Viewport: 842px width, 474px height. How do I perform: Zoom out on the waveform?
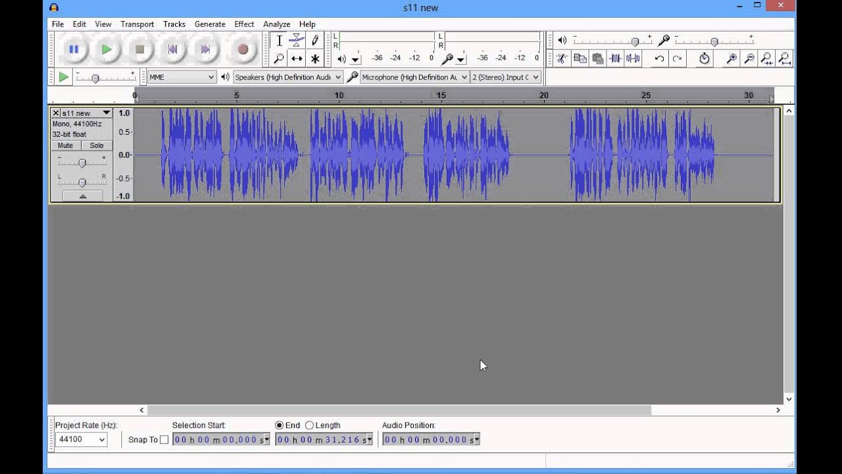(x=749, y=59)
